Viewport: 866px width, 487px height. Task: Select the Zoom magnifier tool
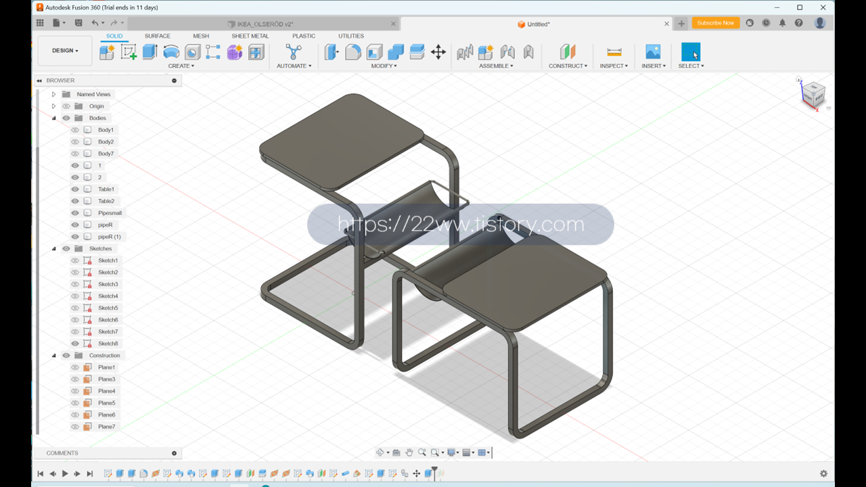421,453
